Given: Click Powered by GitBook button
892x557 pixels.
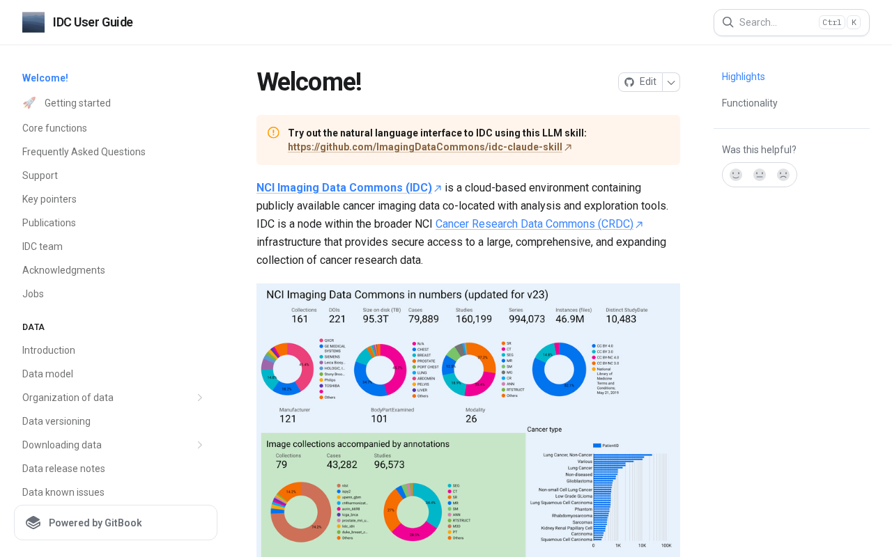Looking at the screenshot, I should click(x=116, y=523).
